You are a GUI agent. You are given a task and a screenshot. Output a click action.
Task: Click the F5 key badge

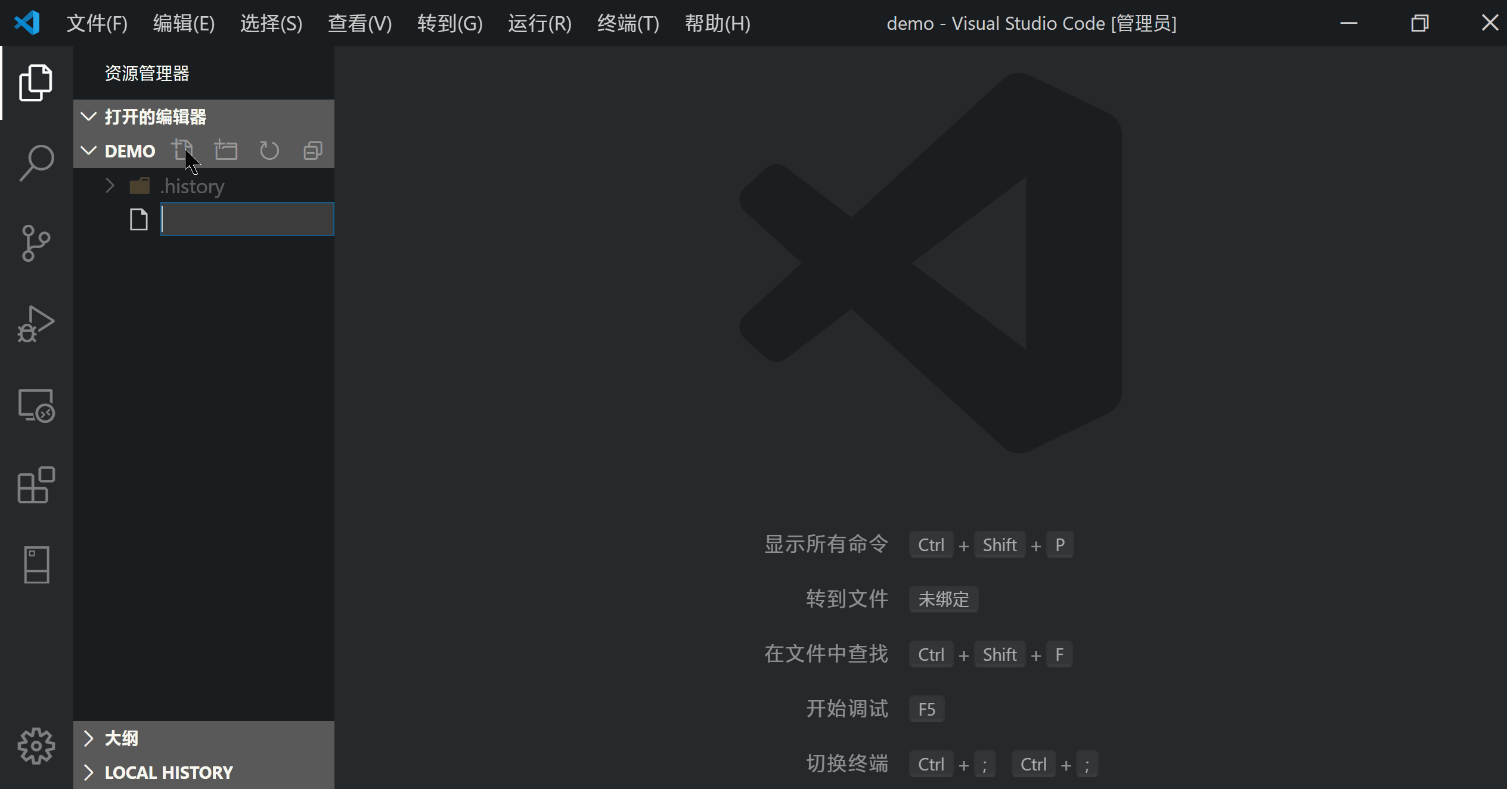tap(926, 709)
